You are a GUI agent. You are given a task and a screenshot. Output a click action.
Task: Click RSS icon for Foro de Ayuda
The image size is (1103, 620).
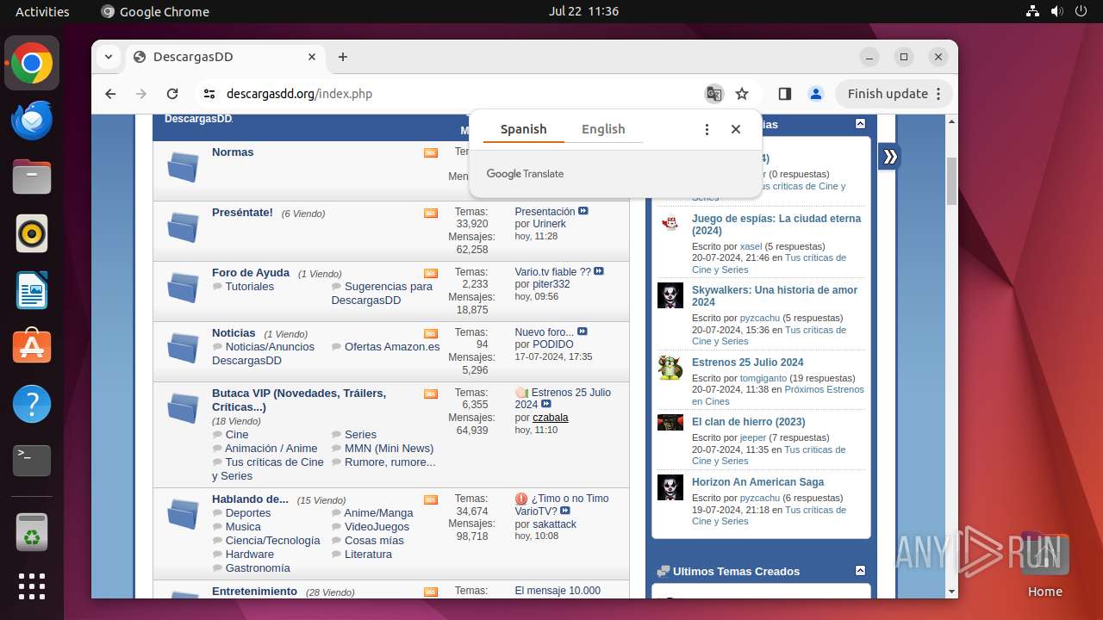pos(431,274)
